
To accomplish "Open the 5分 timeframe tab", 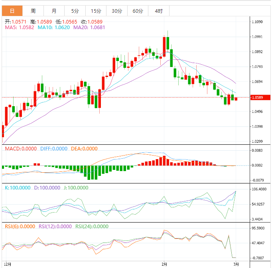I will click(x=75, y=11).
